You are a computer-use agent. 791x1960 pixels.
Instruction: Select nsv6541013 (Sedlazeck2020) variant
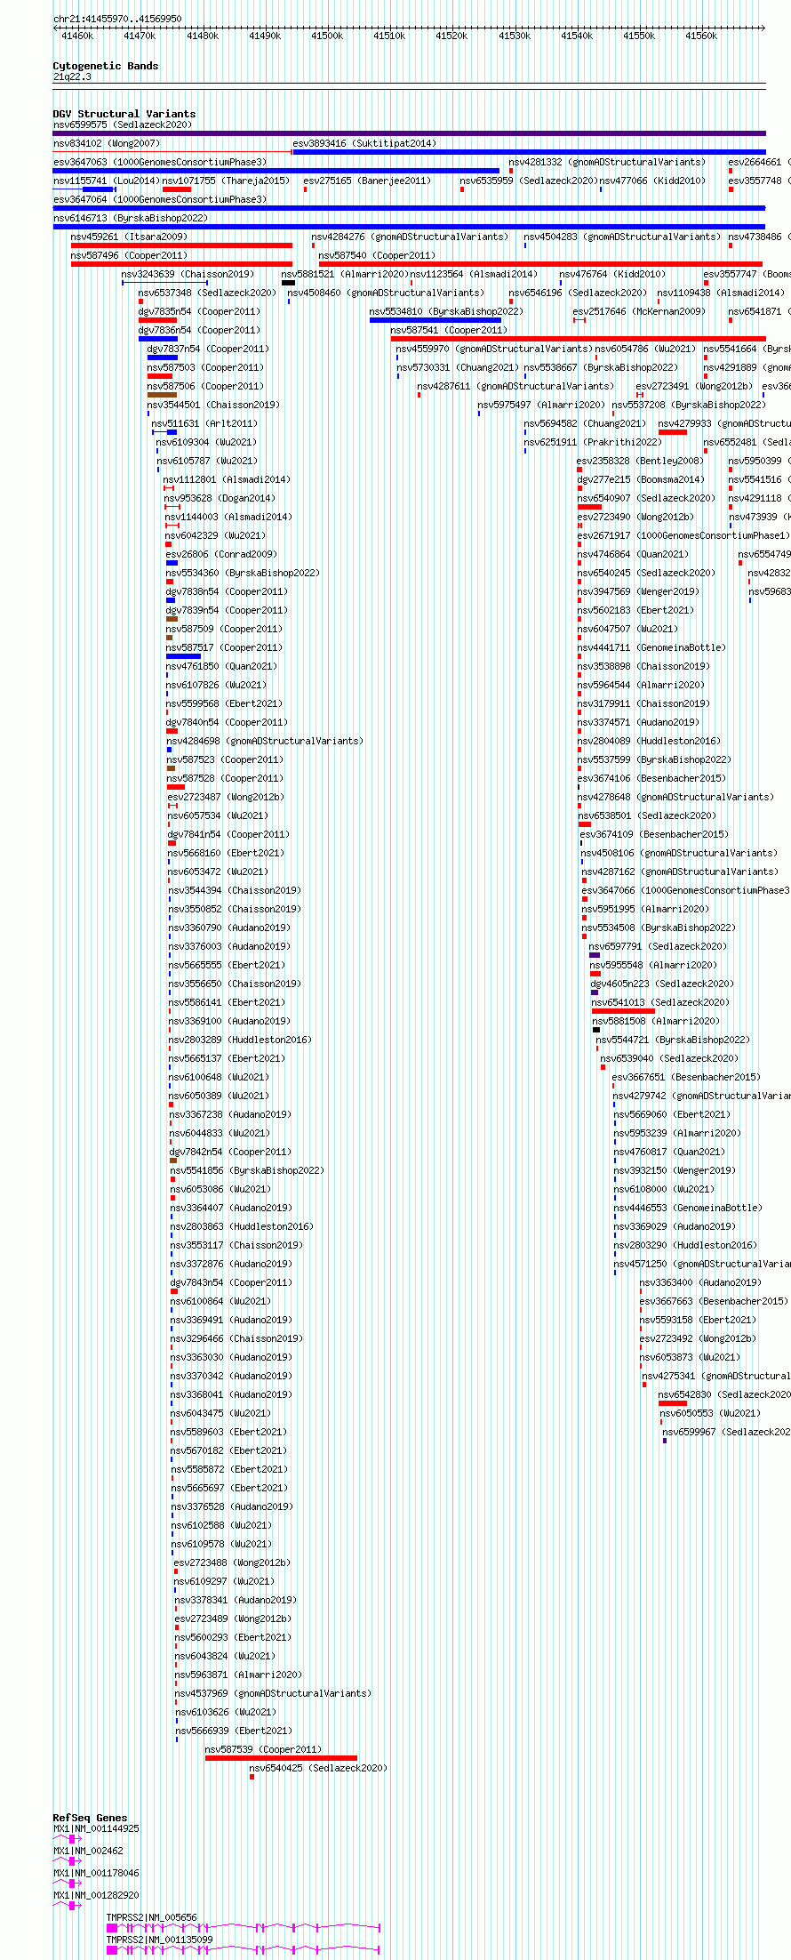(x=660, y=1002)
